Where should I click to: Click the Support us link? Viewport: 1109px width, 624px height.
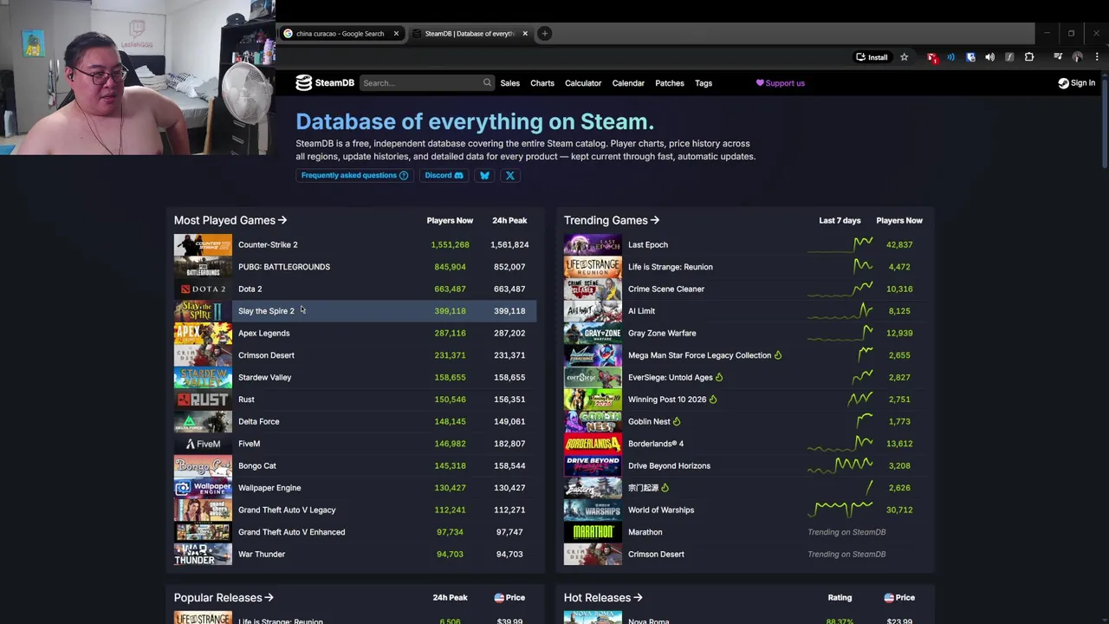(781, 83)
